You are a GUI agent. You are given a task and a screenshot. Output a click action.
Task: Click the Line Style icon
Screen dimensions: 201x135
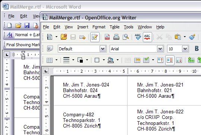pos(66,60)
